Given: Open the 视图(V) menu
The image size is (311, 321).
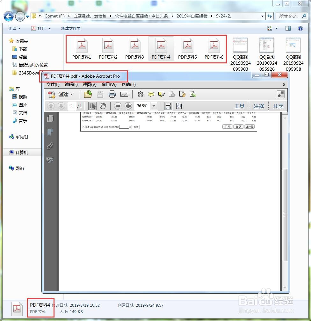Looking at the screenshot, I should coord(89,84).
